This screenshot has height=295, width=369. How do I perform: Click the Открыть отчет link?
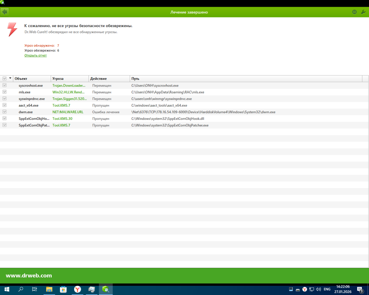(36, 55)
